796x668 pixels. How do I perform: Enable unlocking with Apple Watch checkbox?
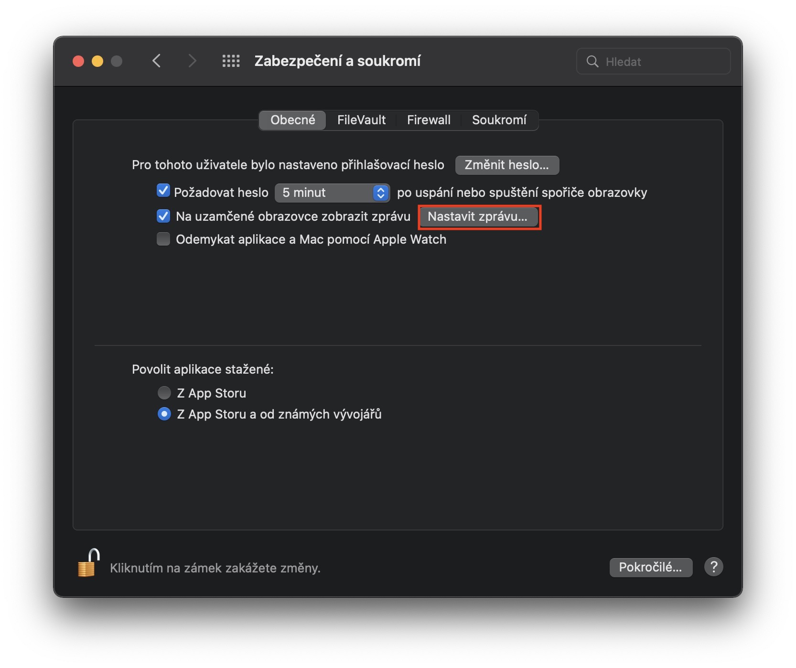tap(163, 239)
